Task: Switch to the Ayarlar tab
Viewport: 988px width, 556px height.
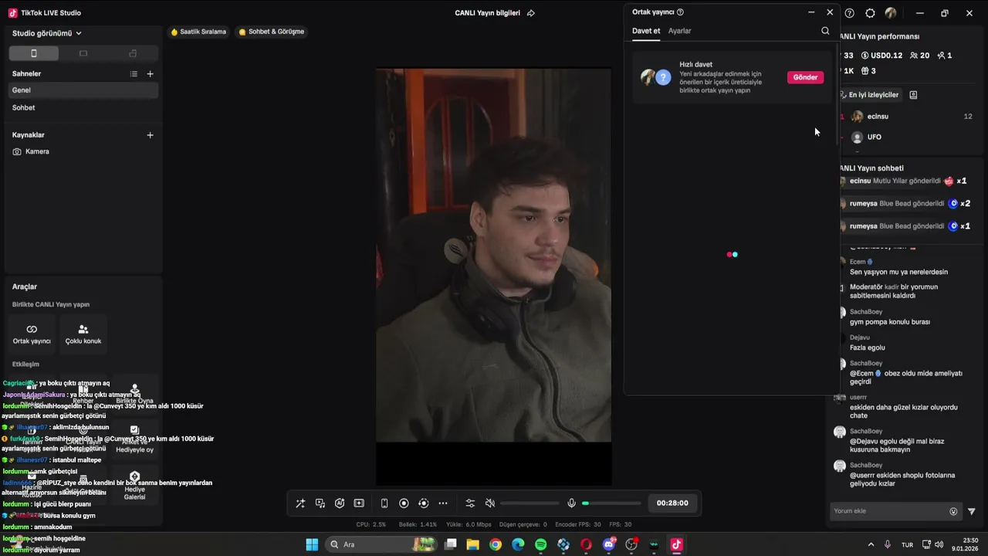Action: [679, 31]
